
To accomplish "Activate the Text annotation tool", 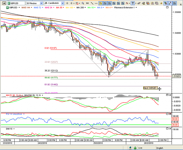I will [x=133, y=3].
